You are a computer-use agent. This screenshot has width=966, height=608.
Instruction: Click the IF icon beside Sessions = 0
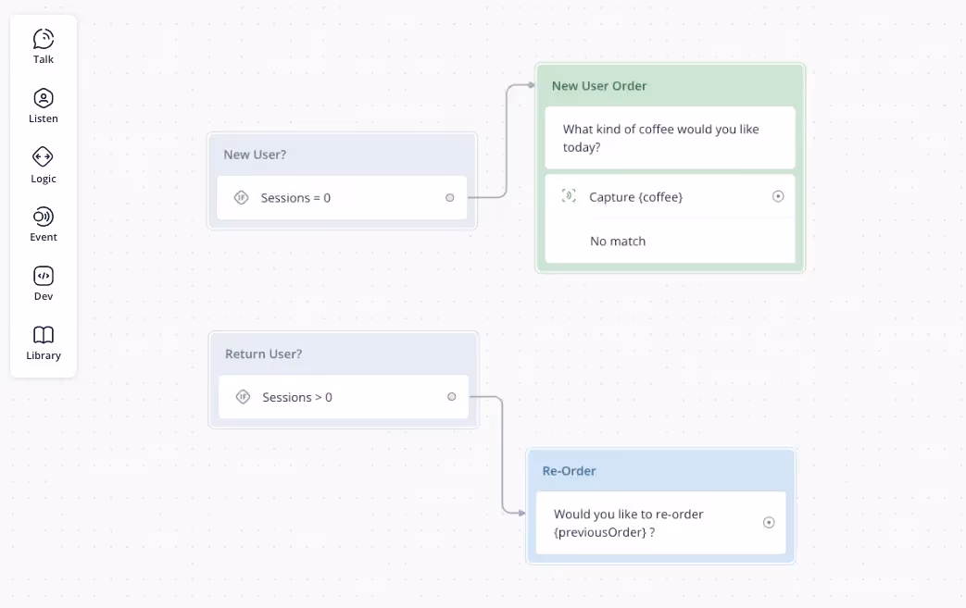241,197
